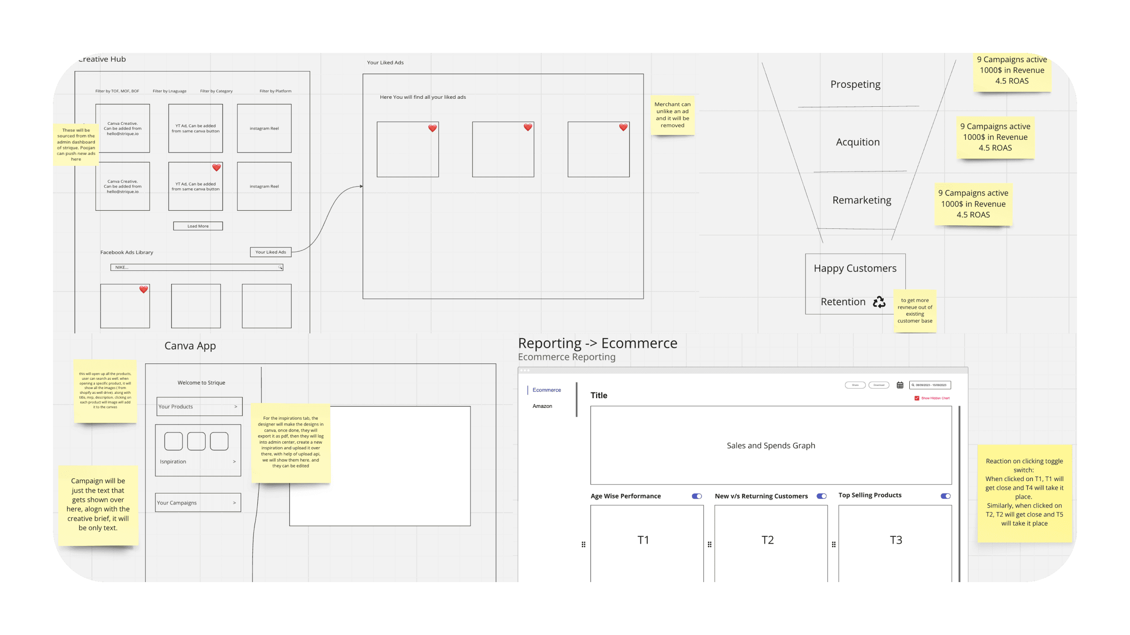Click heart on the third liked ad
The image size is (1130, 635).
click(623, 127)
